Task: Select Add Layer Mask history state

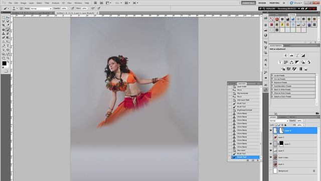Action: click(243, 100)
